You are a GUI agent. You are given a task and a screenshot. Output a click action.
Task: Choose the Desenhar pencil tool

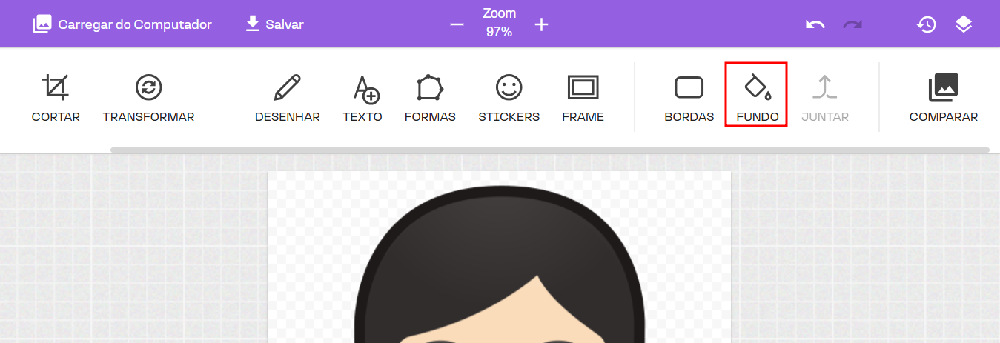[x=287, y=97]
